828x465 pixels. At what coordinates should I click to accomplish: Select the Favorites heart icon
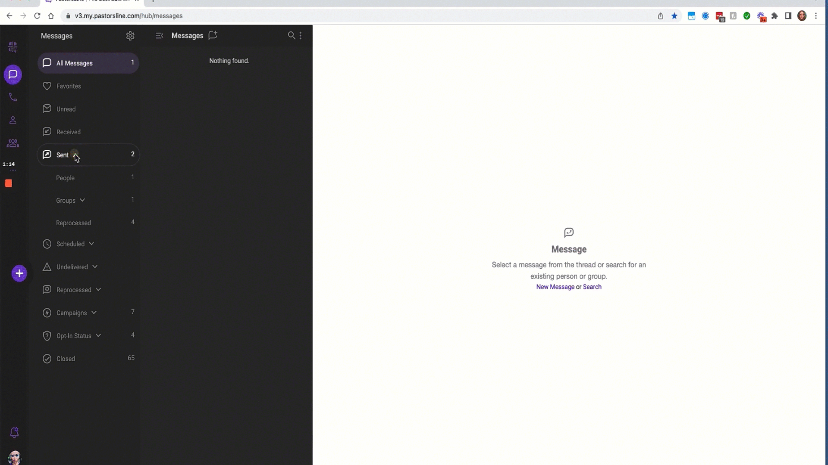[x=47, y=86]
